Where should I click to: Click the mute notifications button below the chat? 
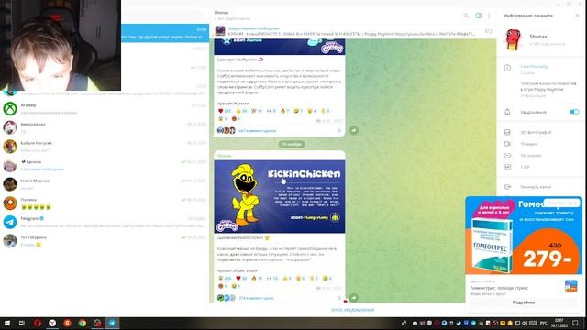pos(352,310)
